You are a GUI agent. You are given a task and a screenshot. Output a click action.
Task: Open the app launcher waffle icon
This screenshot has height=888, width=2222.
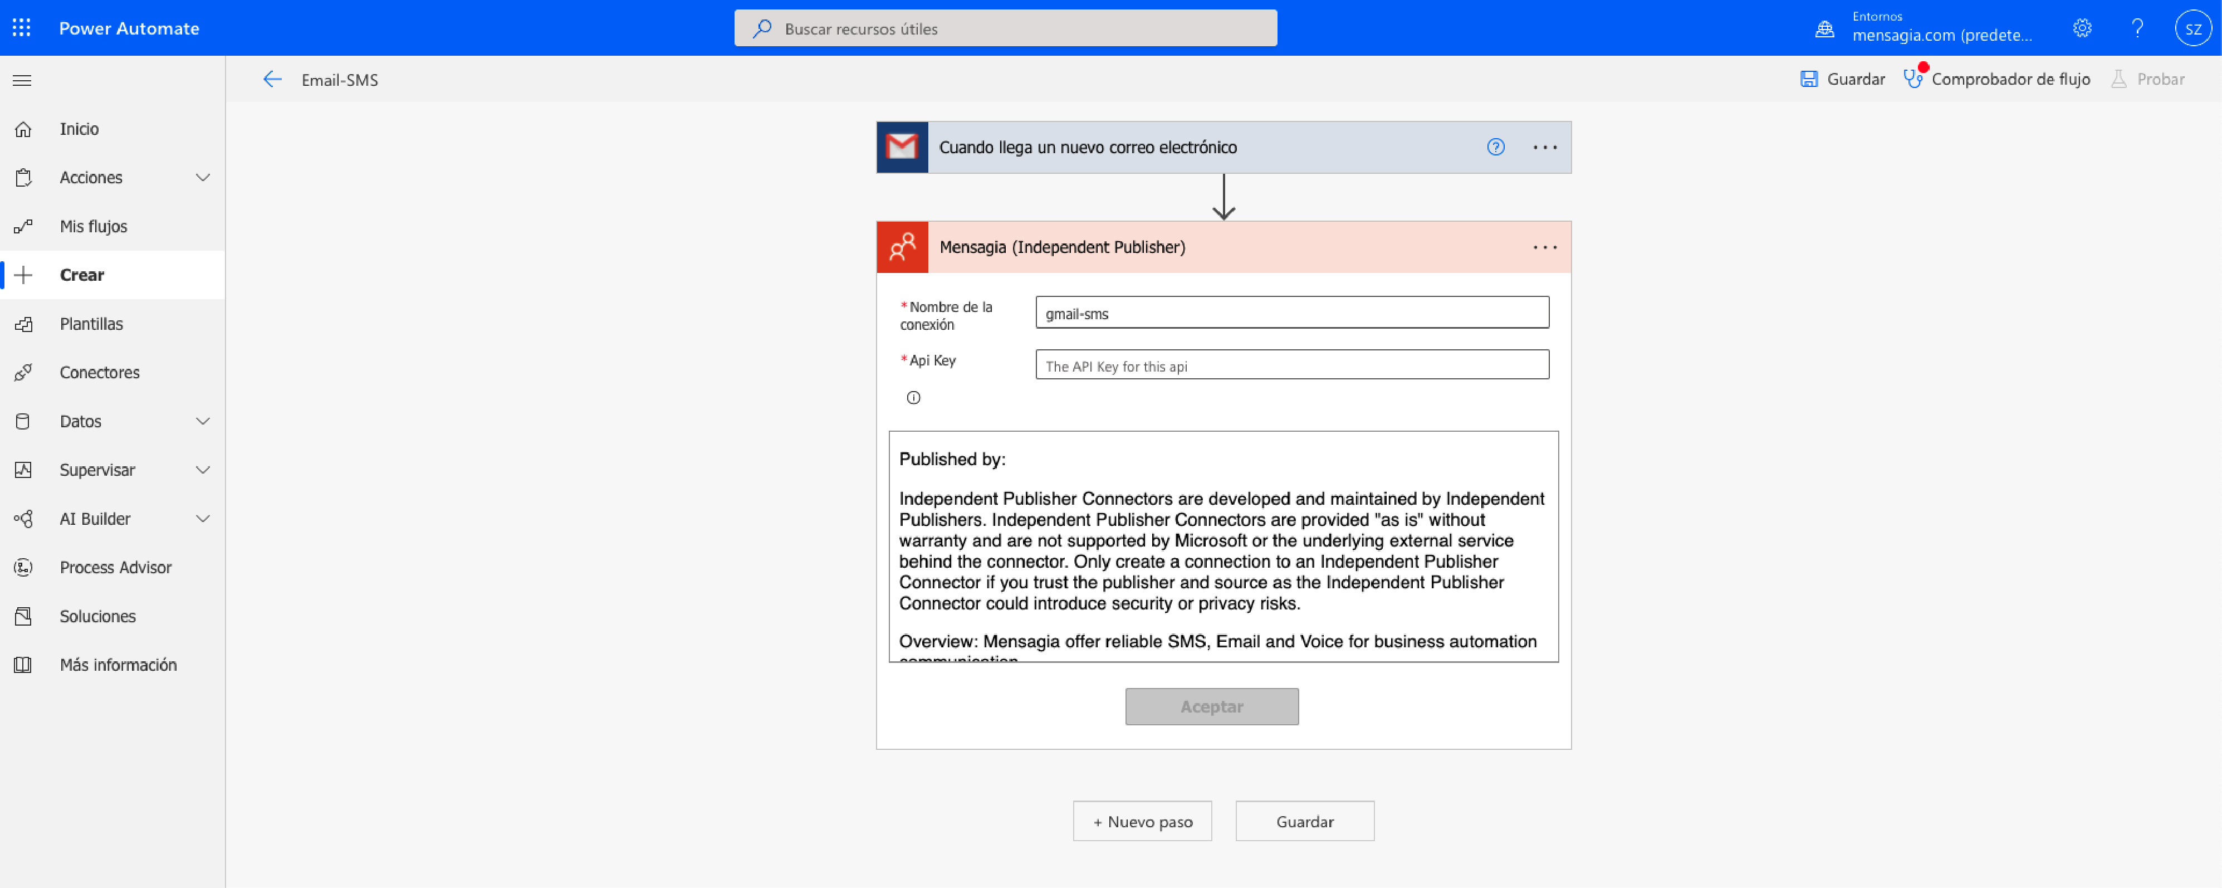[22, 28]
